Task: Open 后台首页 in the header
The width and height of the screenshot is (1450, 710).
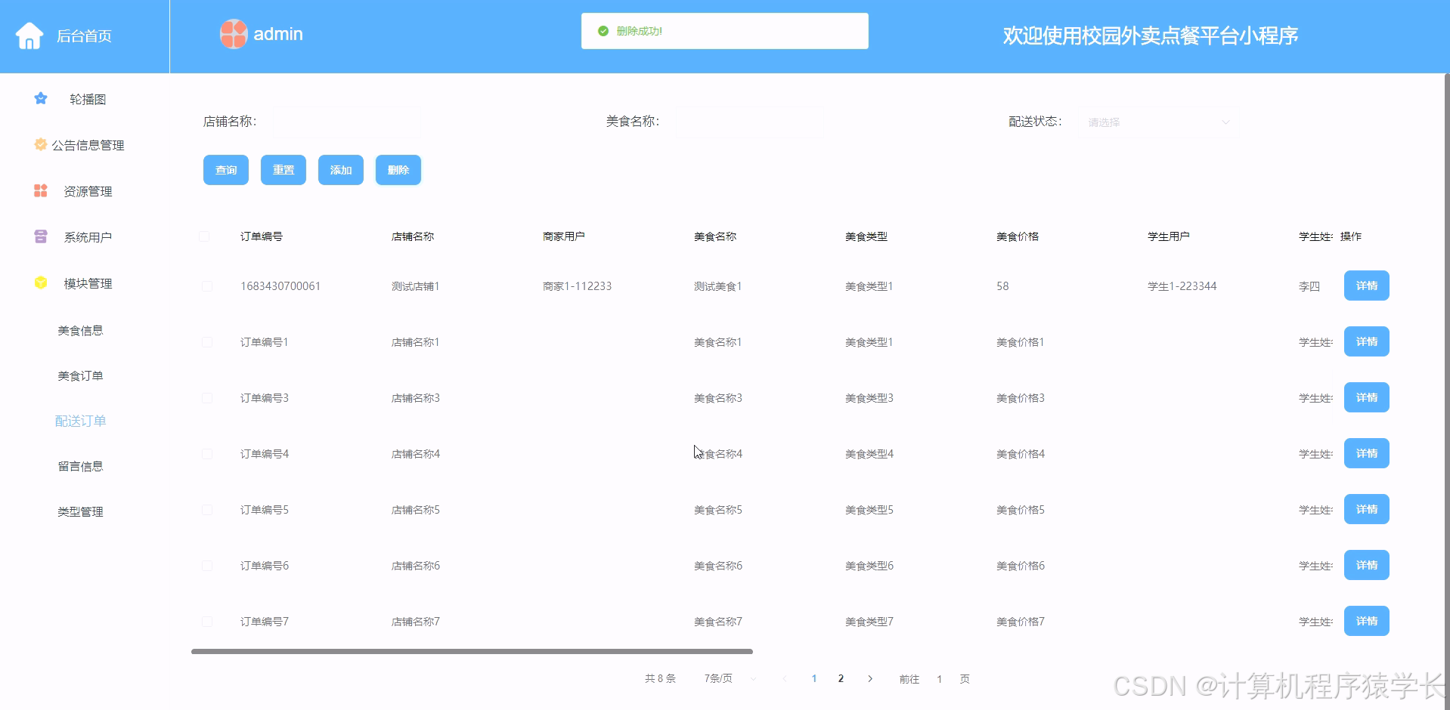Action: [84, 35]
